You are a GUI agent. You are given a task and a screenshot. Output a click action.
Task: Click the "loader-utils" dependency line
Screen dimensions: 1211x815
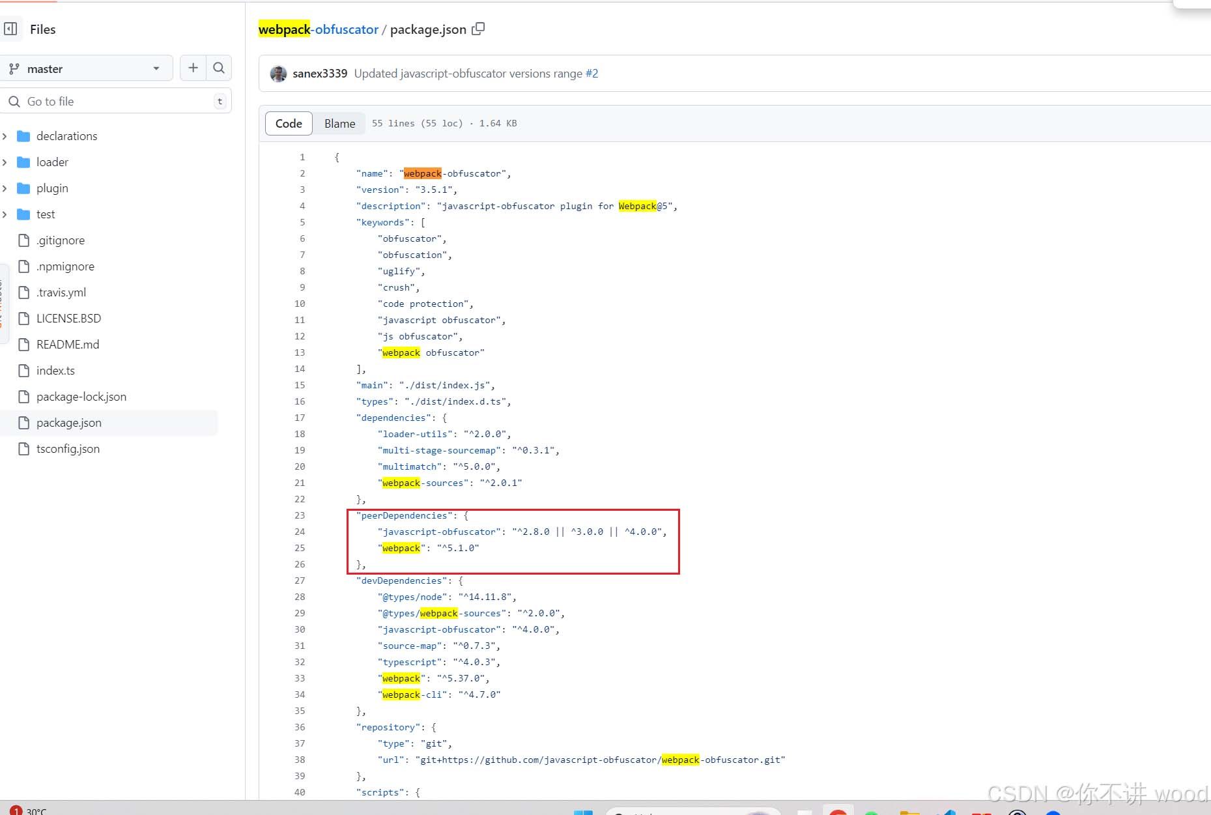(444, 434)
